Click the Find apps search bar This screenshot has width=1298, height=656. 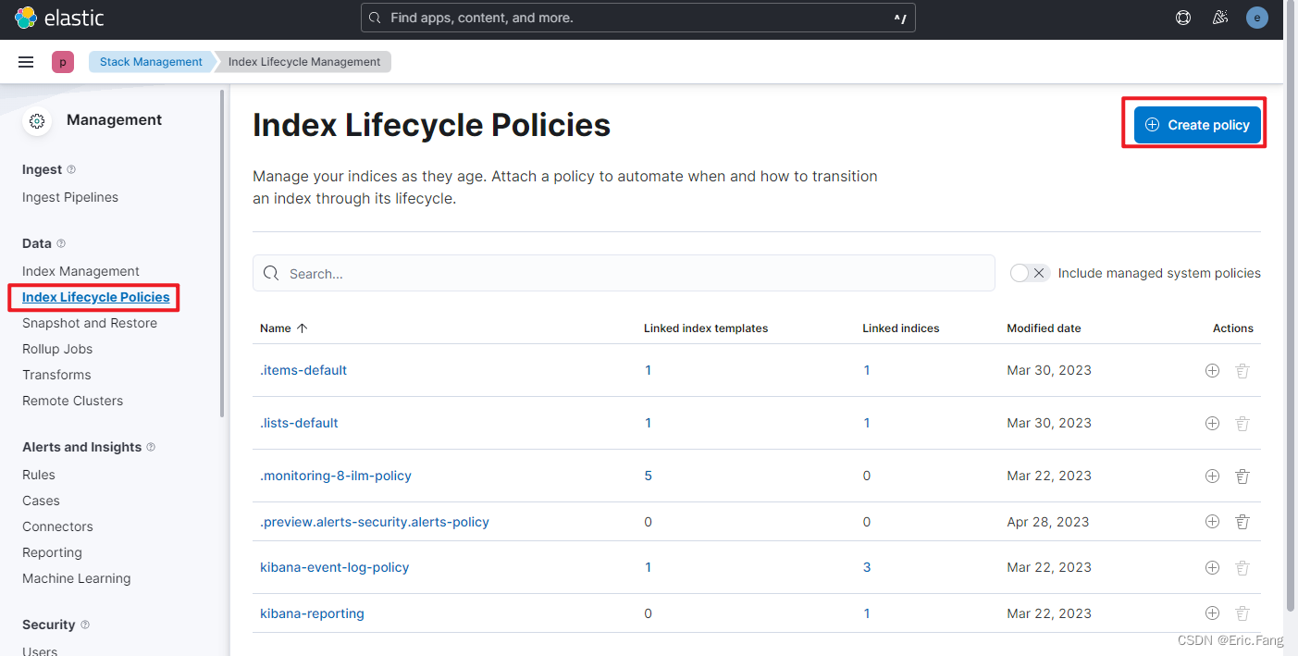[638, 17]
